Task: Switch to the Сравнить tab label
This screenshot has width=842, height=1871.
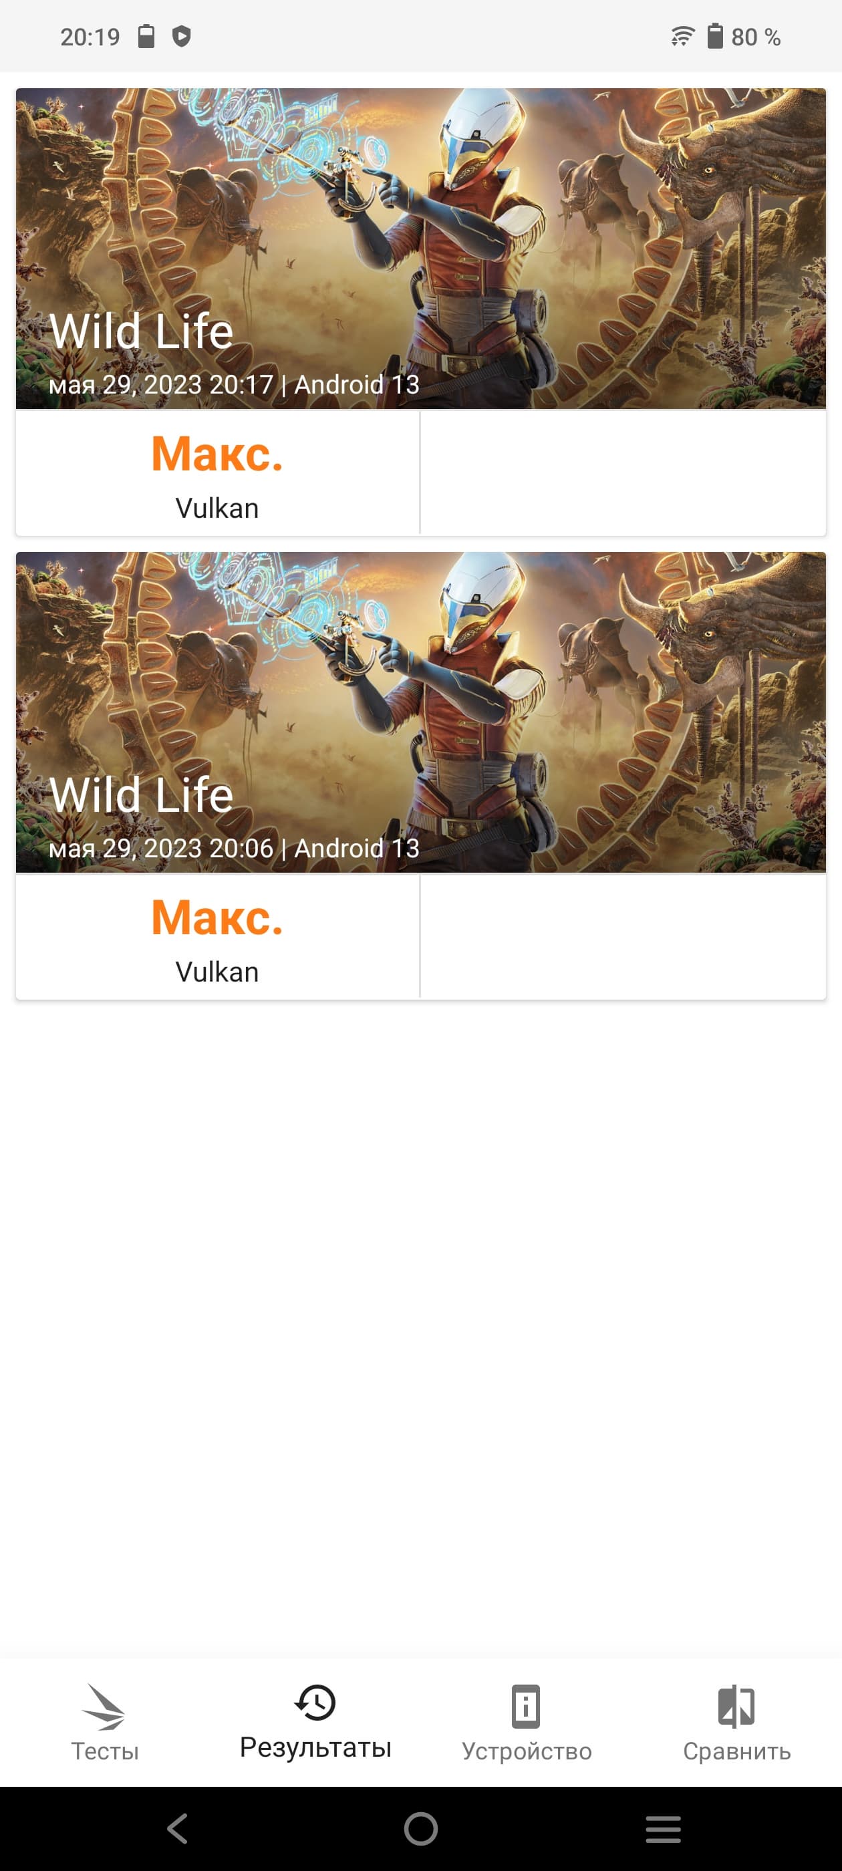Action: pyautogui.click(x=736, y=1751)
